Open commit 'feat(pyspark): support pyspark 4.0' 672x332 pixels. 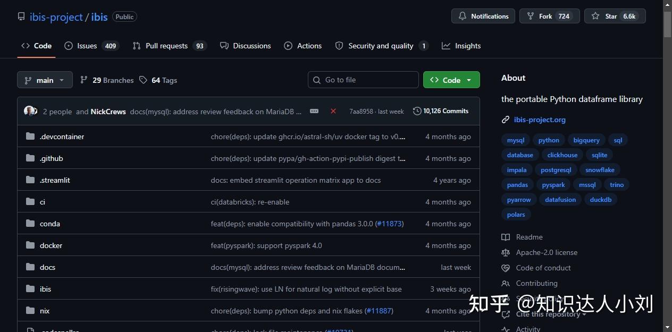point(266,245)
